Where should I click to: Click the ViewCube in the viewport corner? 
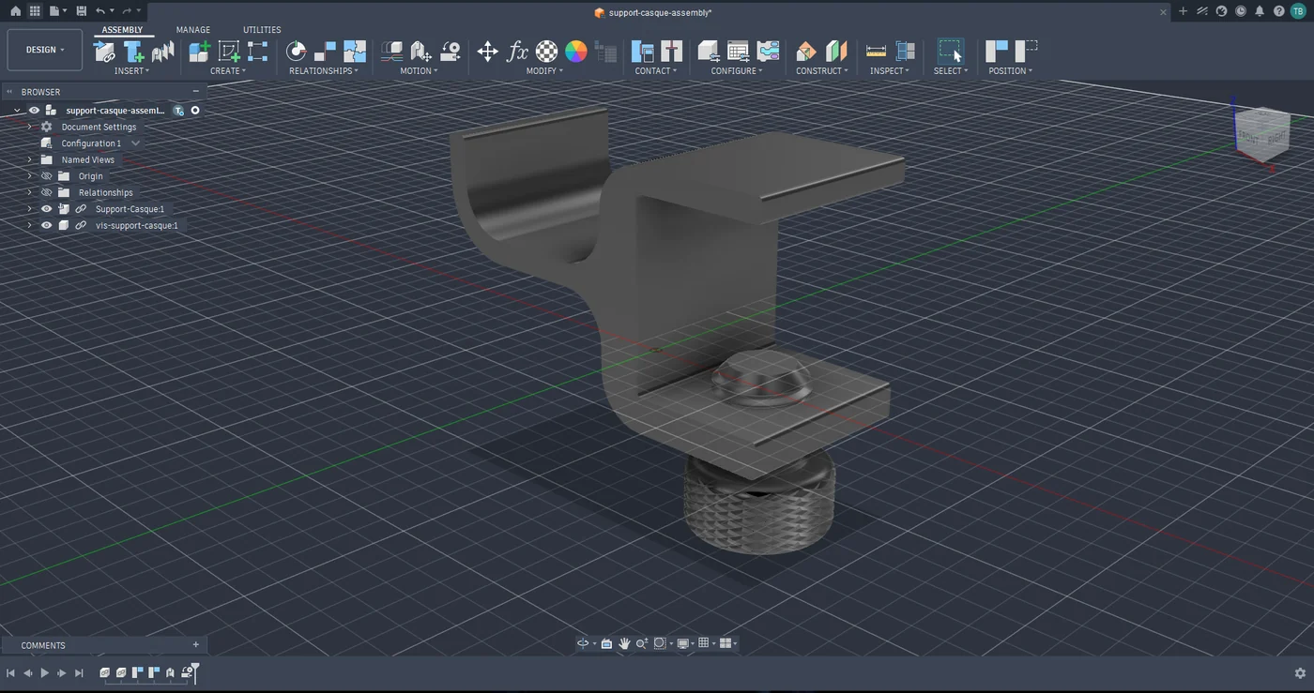(1261, 134)
